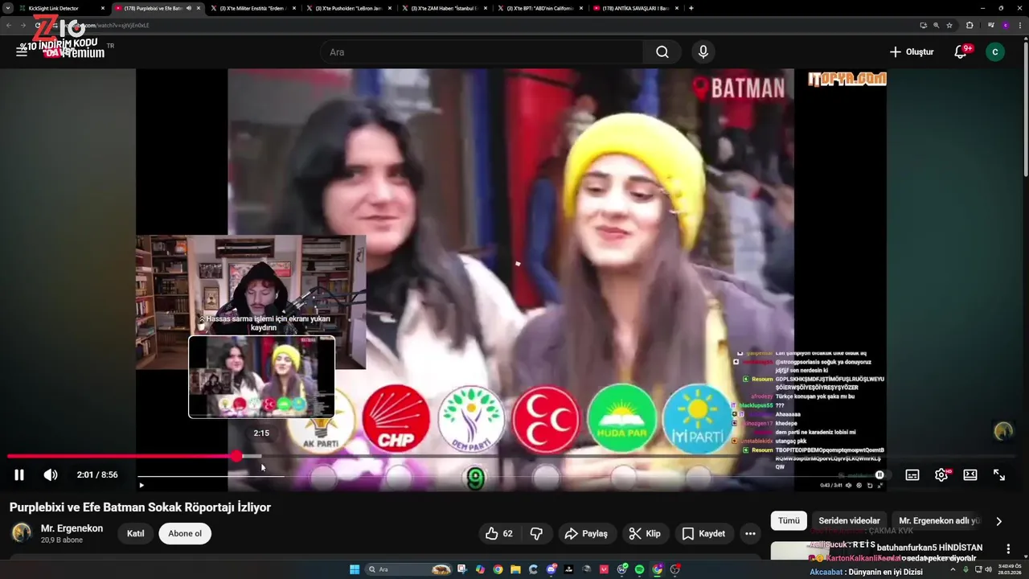This screenshot has width=1029, height=579.
Task: Click the Windows taskbar search box
Action: coord(408,569)
